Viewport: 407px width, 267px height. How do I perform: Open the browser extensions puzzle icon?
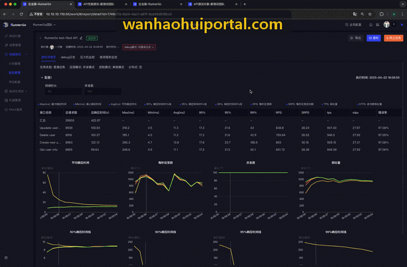pyautogui.click(x=381, y=14)
